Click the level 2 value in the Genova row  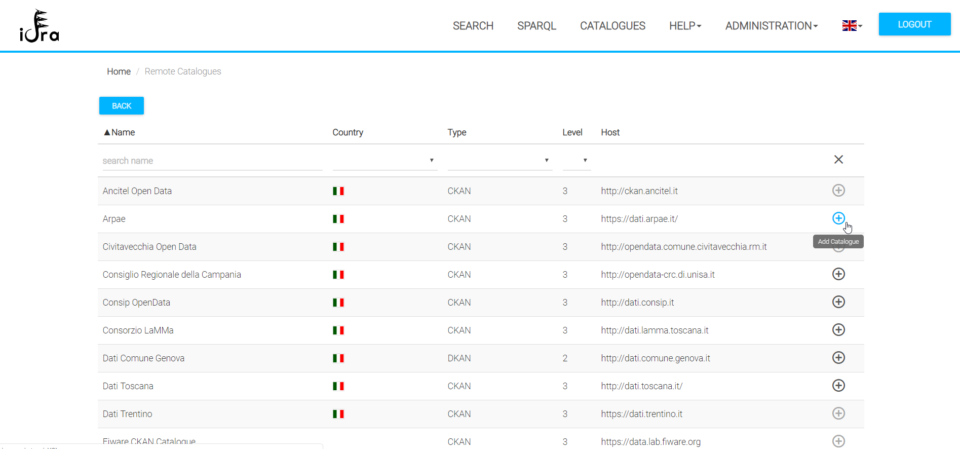pos(565,358)
